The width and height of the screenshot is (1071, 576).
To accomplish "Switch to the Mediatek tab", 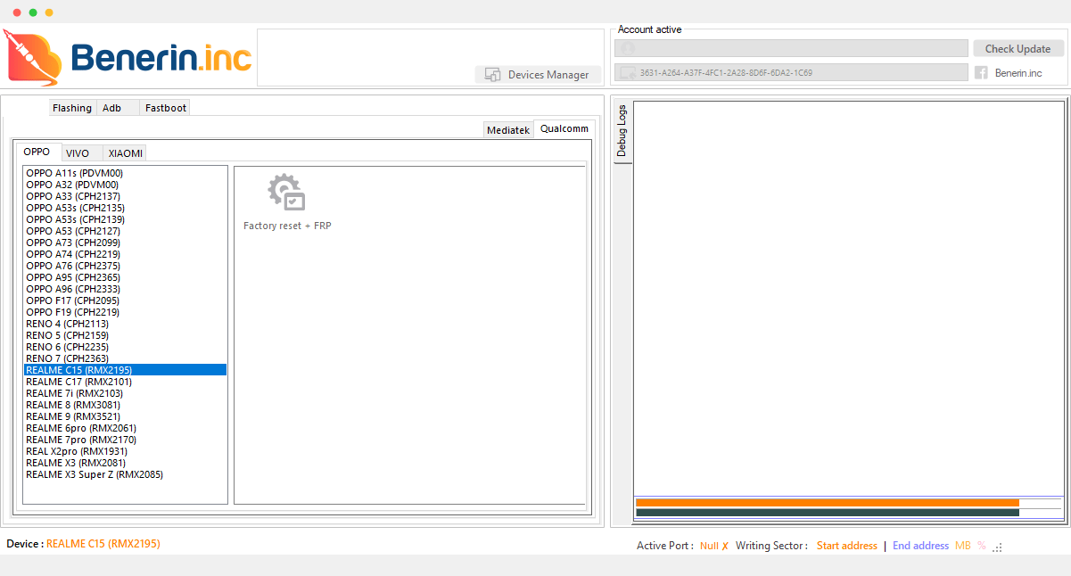I will 507,129.
